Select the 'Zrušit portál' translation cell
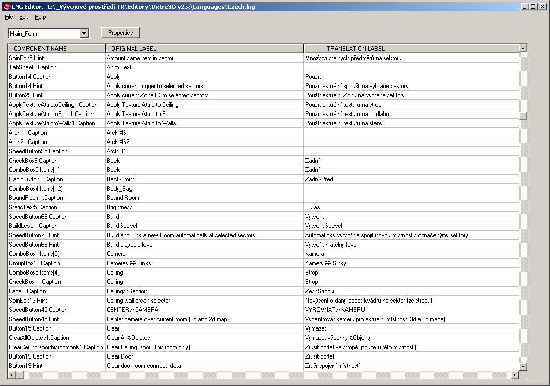The width and height of the screenshot is (550, 386). click(411, 356)
